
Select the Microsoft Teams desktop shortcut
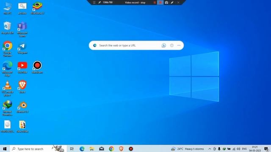(x=22, y=30)
